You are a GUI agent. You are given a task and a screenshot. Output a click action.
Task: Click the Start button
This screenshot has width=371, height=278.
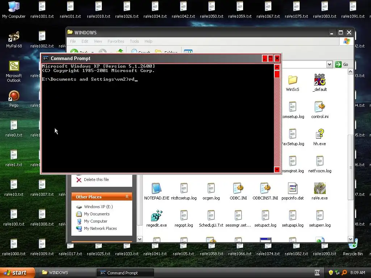tap(17, 273)
